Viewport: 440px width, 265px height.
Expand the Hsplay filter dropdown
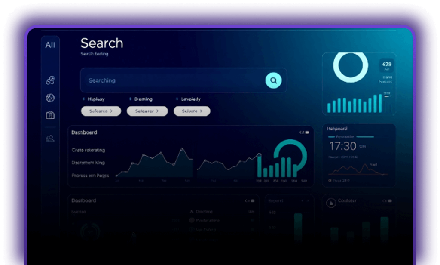94,99
